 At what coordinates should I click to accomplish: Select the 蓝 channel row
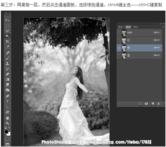pos(140,55)
